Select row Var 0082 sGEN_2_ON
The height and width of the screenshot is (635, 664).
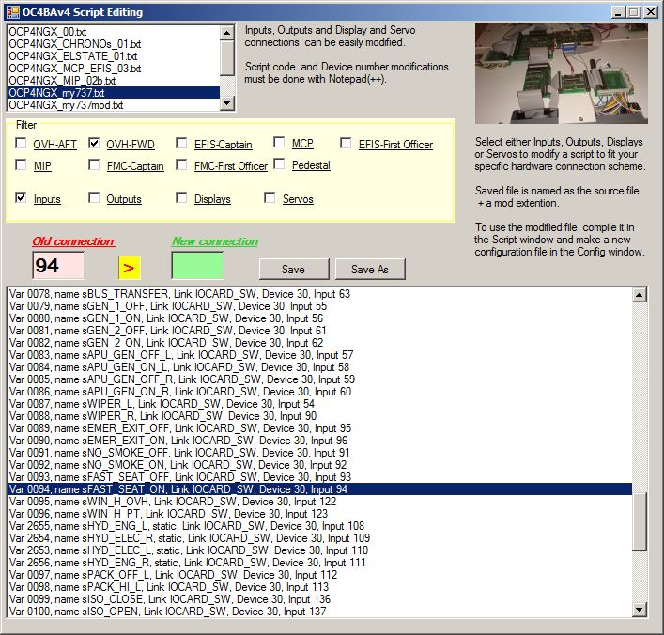click(x=319, y=343)
